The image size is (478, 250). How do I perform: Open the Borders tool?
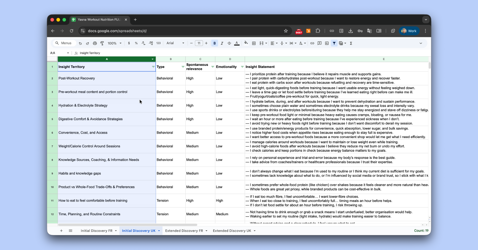click(x=254, y=43)
